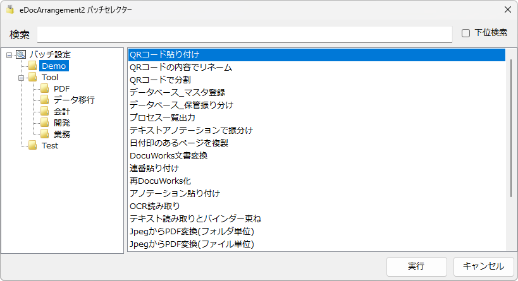Collapse the バッチ設定 root node
This screenshot has height=281, width=518.
[9, 55]
